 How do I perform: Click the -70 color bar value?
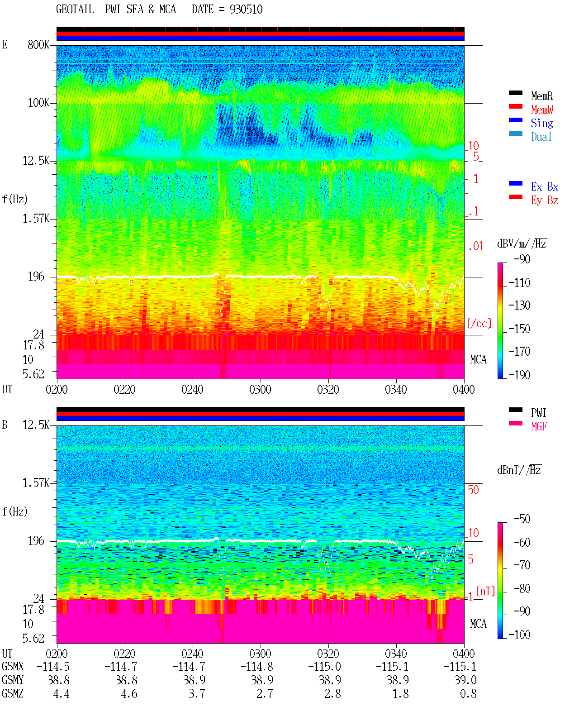522,565
